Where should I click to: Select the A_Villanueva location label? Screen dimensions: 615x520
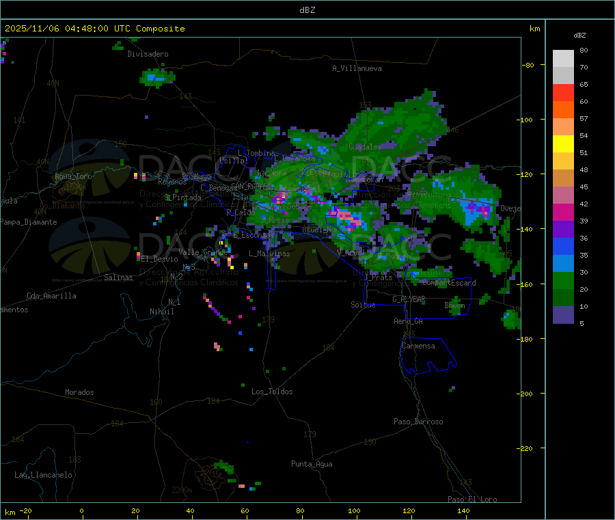pyautogui.click(x=357, y=68)
